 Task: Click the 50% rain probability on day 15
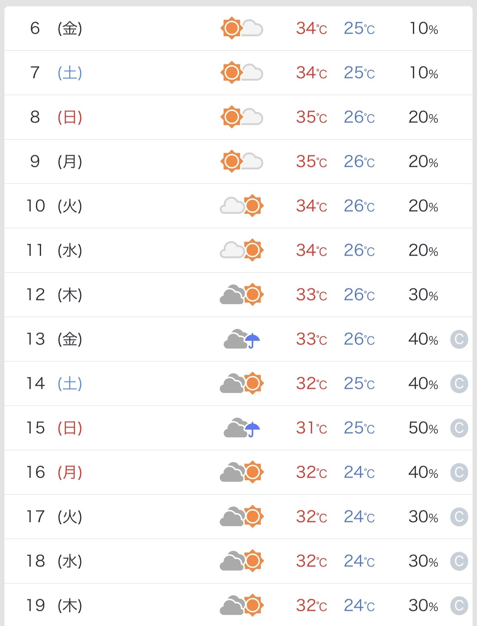pyautogui.click(x=423, y=428)
